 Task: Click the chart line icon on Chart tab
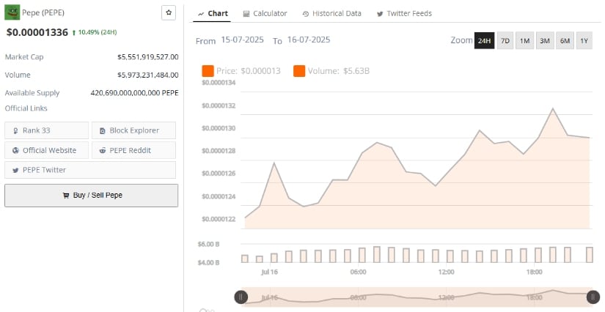pyautogui.click(x=201, y=14)
